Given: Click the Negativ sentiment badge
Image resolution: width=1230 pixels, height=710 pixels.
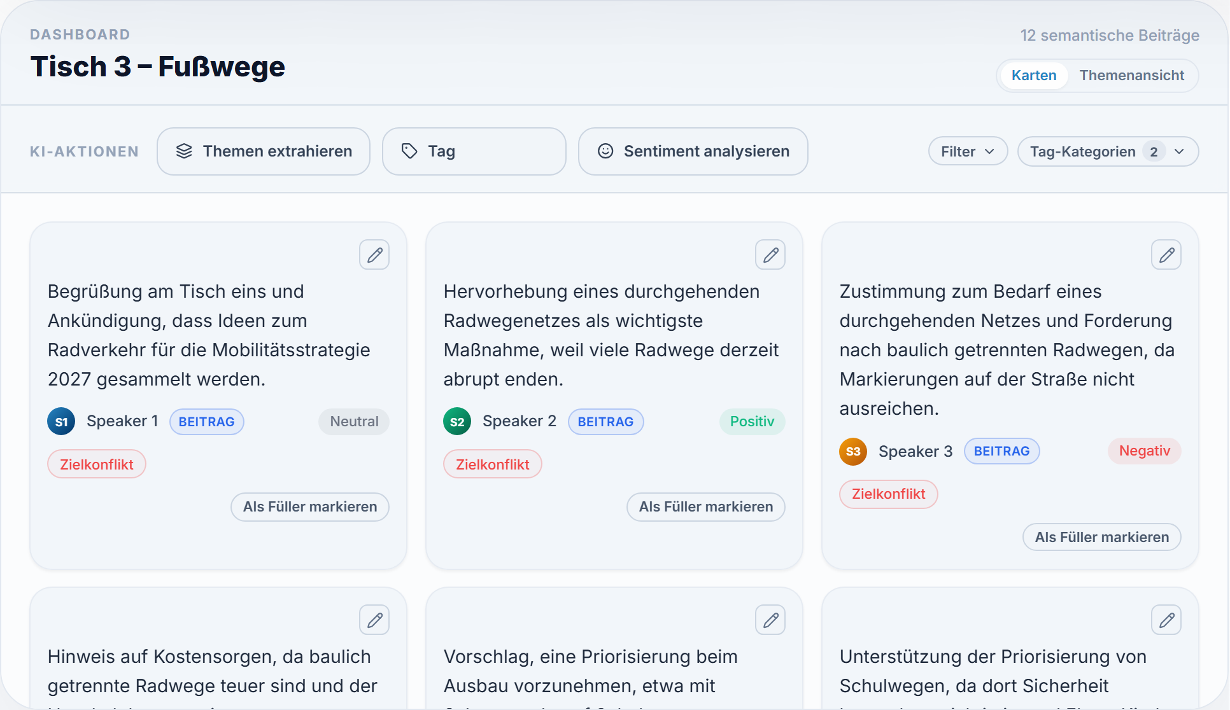Looking at the screenshot, I should [1145, 451].
